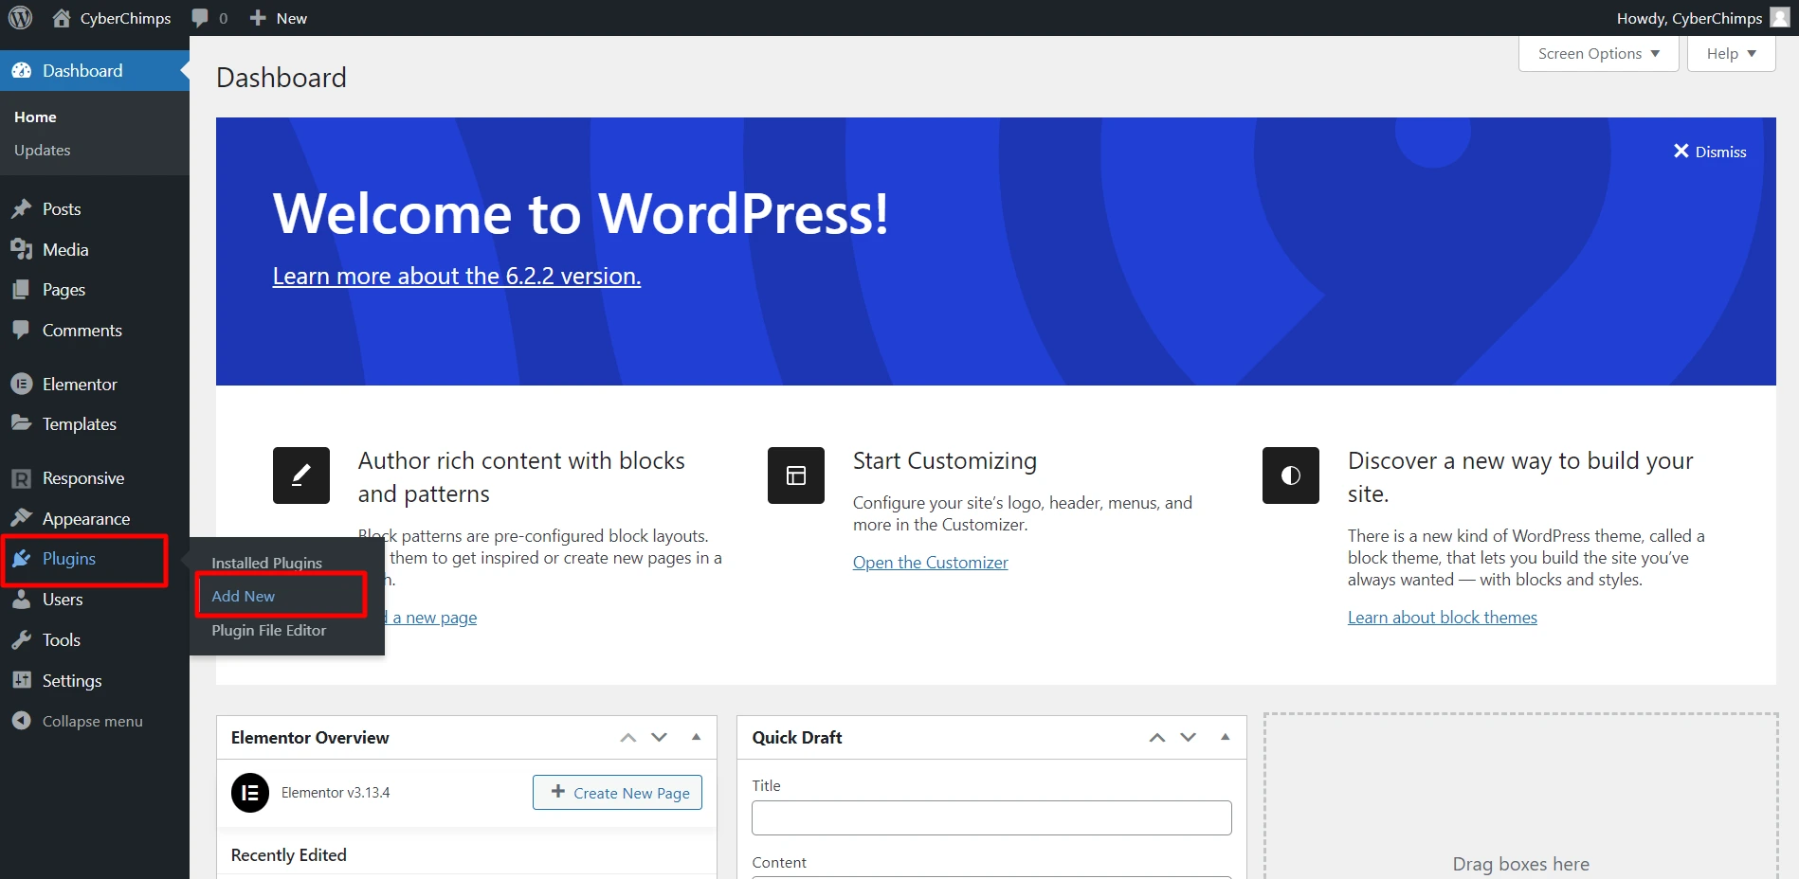Follow the Open the Customizer link

(931, 563)
